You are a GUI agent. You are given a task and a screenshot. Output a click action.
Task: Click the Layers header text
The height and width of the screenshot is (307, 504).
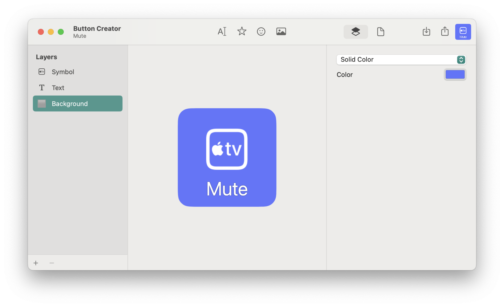[x=46, y=57]
